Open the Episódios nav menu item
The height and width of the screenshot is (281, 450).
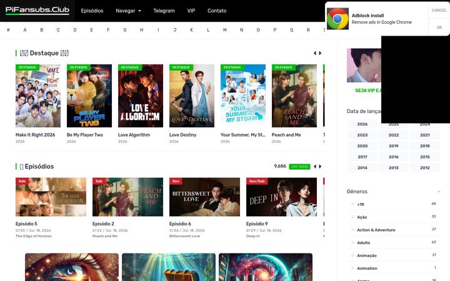pos(92,11)
